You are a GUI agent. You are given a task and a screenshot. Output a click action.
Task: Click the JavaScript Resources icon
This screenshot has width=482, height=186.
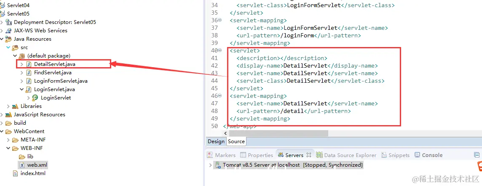9,115
